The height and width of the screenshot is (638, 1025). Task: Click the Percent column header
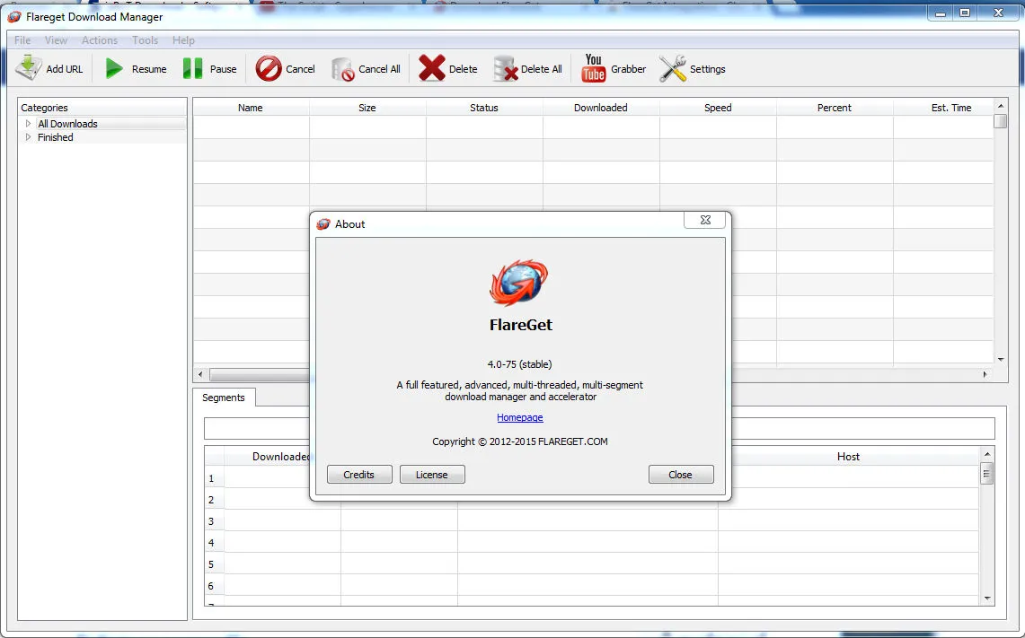pos(835,108)
